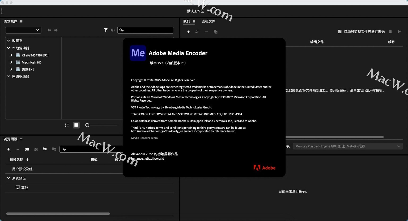Click the 版本 25.3 version text
Screen dimensions: 408x221
(x=168, y=63)
